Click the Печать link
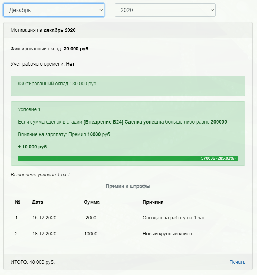The height and width of the screenshot is (275, 257). point(237,262)
